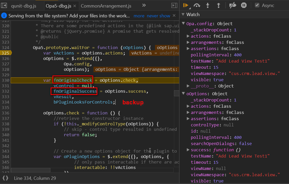The image size is (289, 184).
Task: Open the CommonArrangement.js tab
Action: [106, 6]
